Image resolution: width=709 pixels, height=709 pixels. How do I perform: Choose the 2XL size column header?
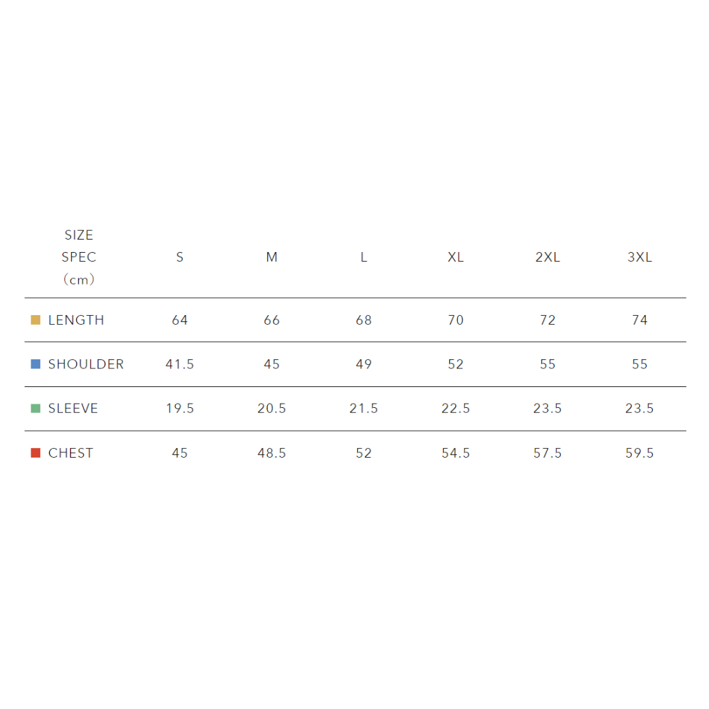tap(548, 258)
